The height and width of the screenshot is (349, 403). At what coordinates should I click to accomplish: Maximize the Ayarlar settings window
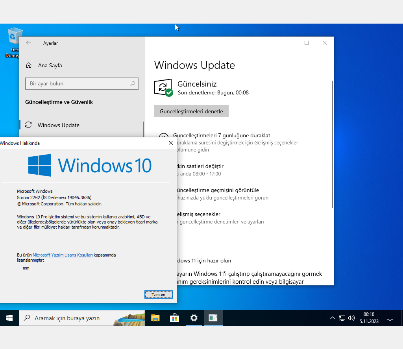(306, 43)
